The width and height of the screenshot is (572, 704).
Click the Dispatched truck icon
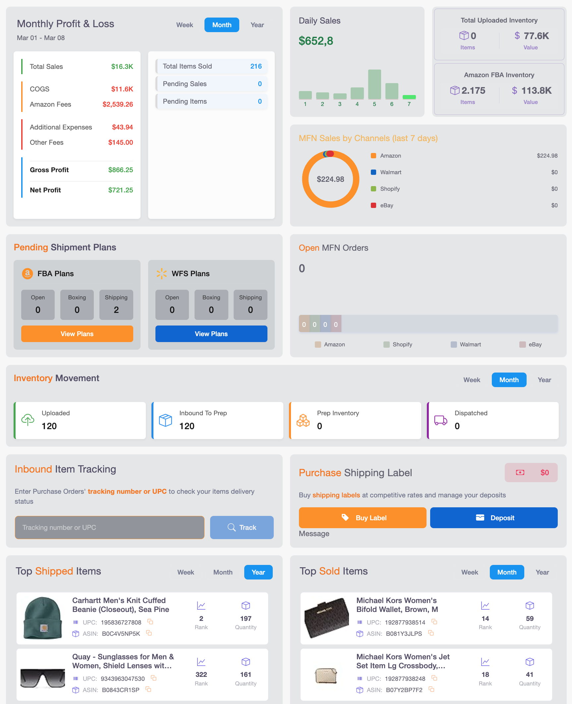441,420
